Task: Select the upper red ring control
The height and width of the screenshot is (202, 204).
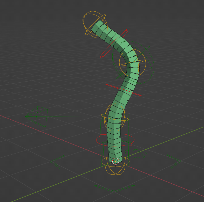Action: [114, 44]
